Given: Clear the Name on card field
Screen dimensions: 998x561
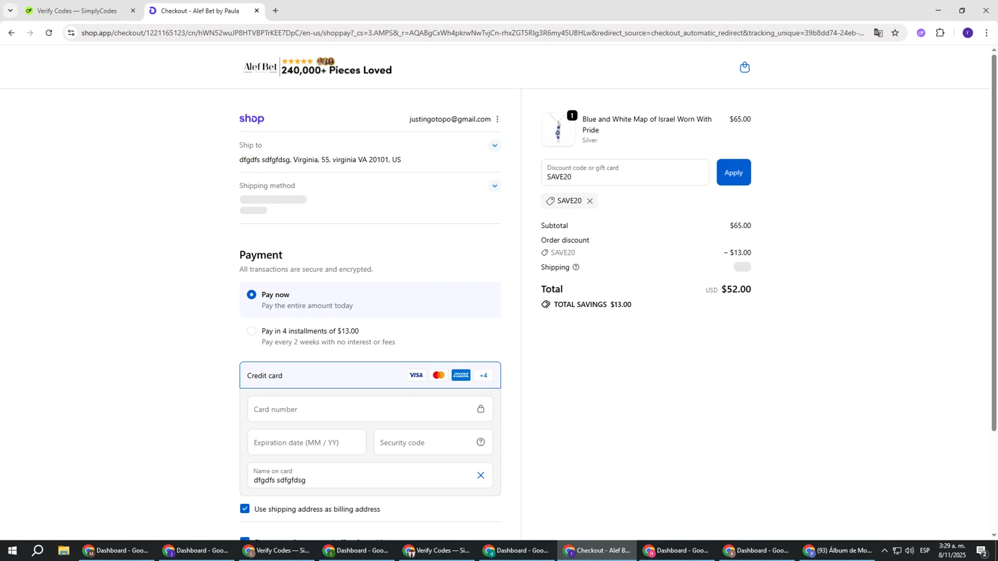Looking at the screenshot, I should pos(480,475).
